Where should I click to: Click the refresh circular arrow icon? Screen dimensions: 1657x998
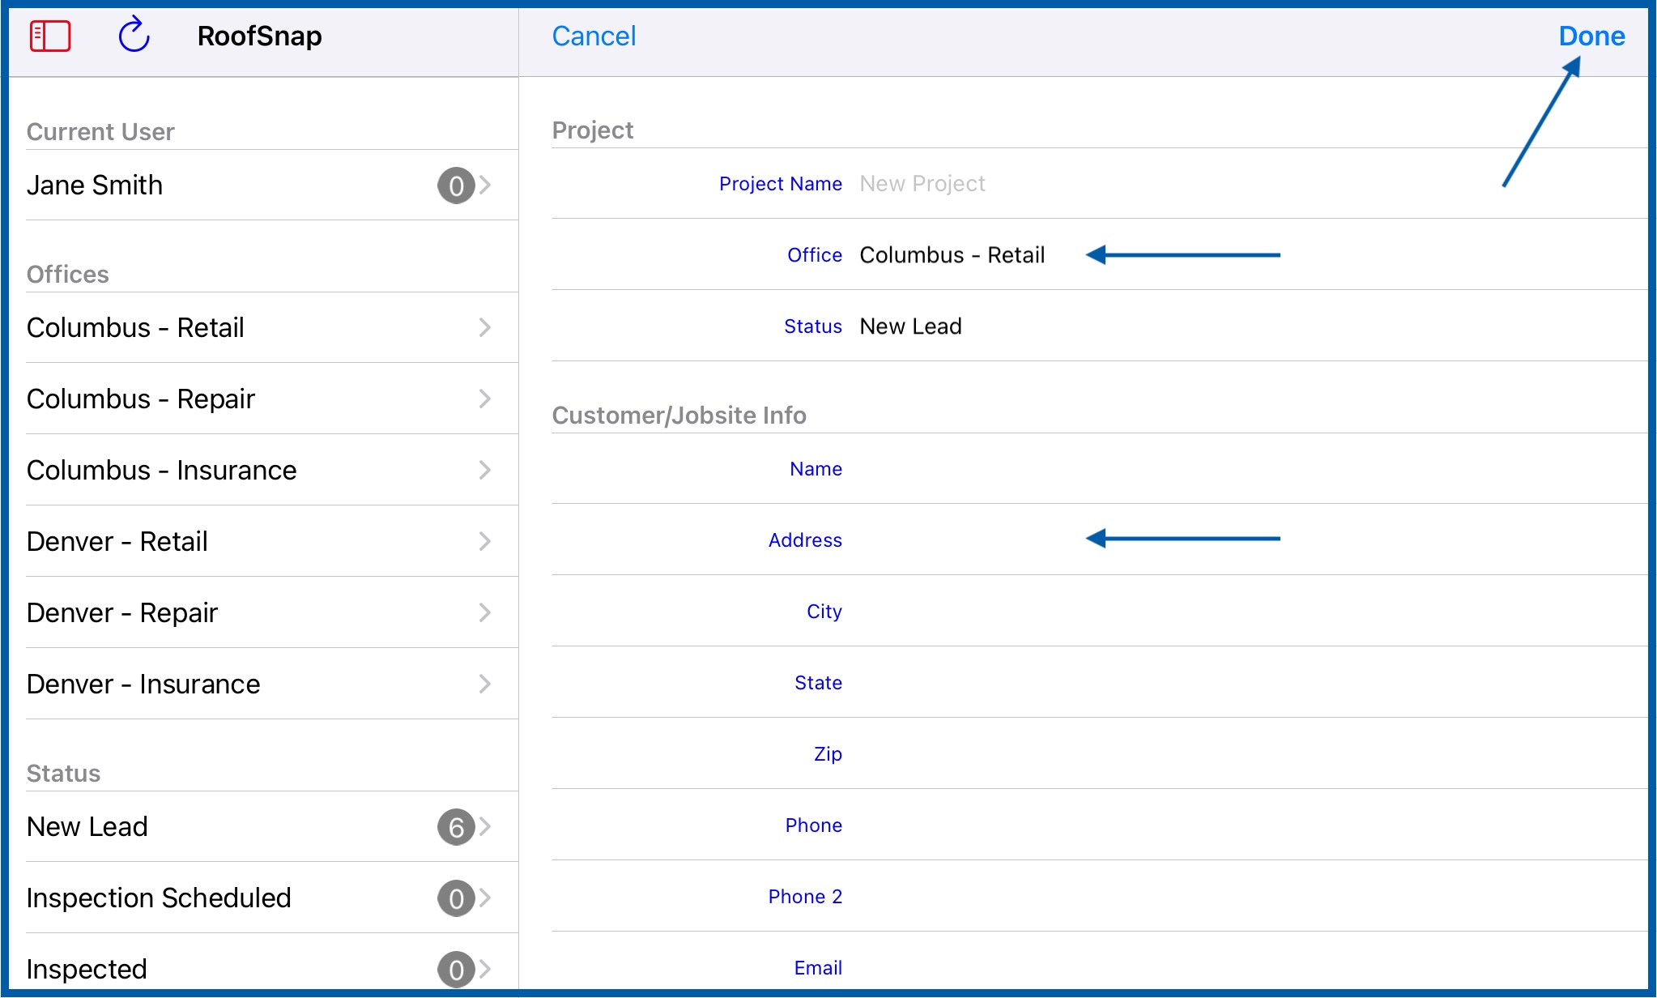[134, 35]
